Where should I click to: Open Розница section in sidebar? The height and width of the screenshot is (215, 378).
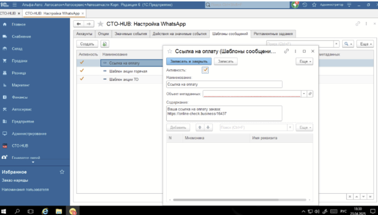pyautogui.click(x=18, y=73)
